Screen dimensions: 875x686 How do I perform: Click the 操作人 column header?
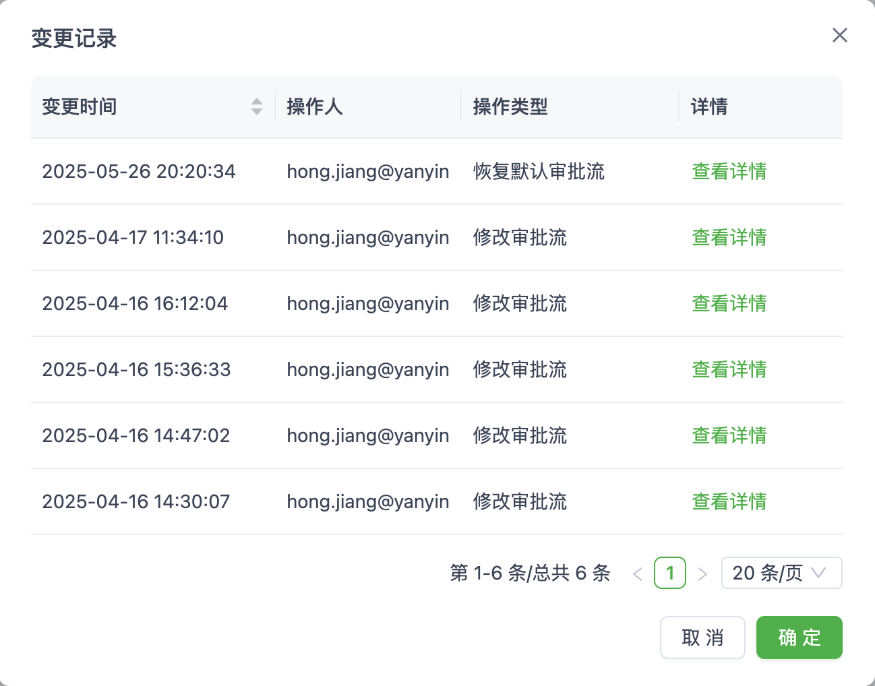tap(315, 106)
